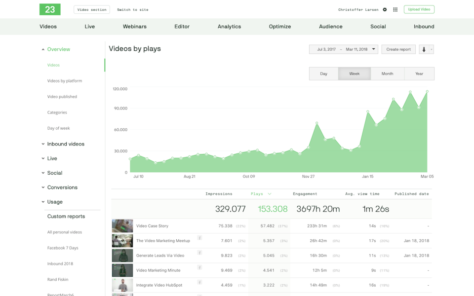The image size is (474, 296).
Task: Click the Facebook icon next to Generate Leads Via Video
Action: (199, 253)
